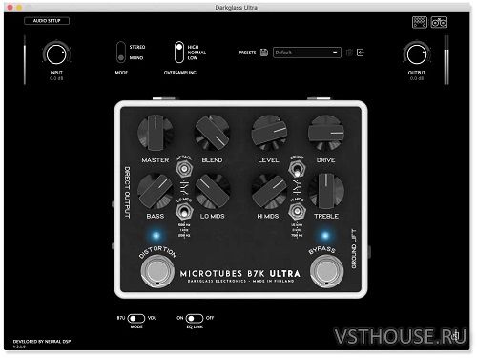477x358 pixels.
Task: Click the blue LED above BYPASS
Action: [x=325, y=236]
